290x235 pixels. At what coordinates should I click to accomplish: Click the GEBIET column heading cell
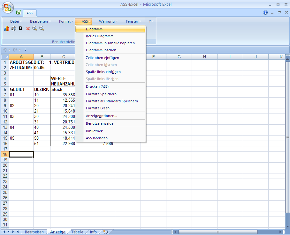pyautogui.click(x=21, y=89)
